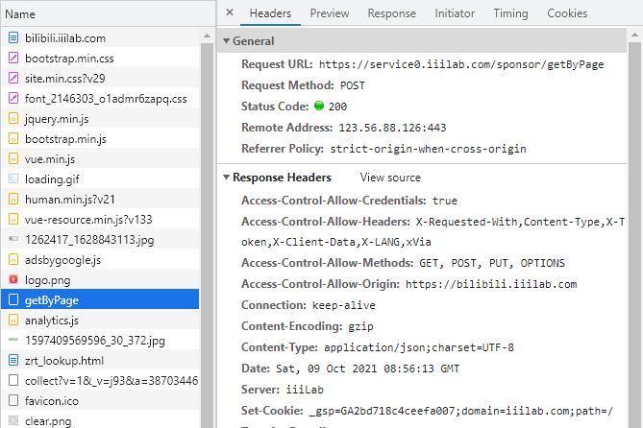Click the Access-Control-Allow-Origin header value
Viewport: 643px width, 428px height.
tap(491, 284)
